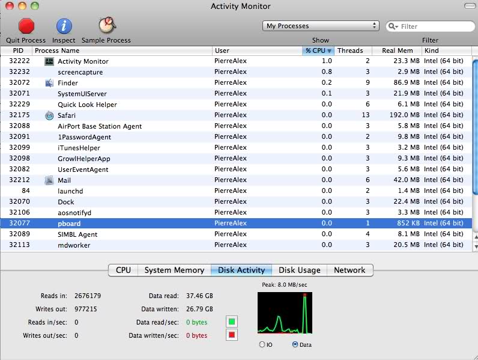
Task: Select the launchd process row
Action: [236, 191]
